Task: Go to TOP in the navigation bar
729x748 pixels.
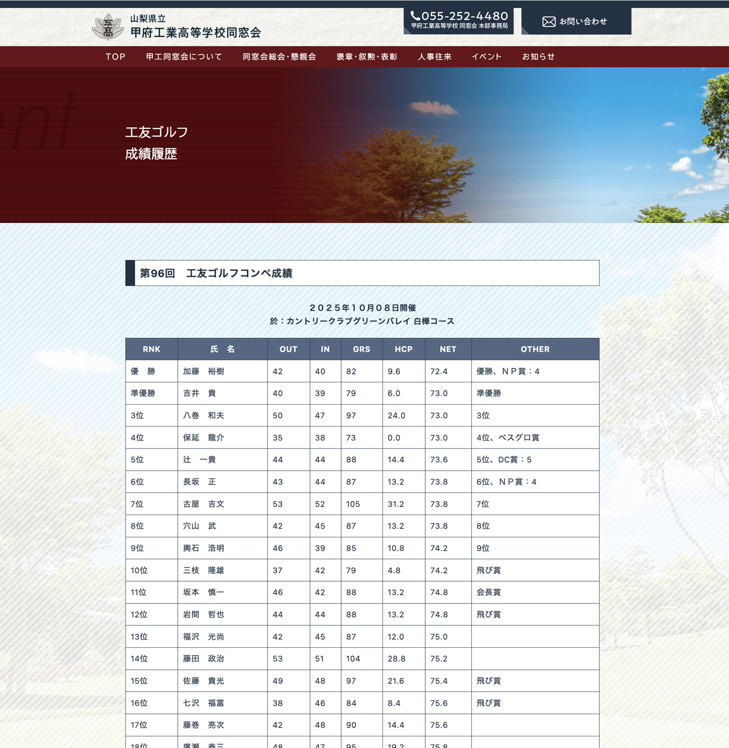Action: coord(116,57)
